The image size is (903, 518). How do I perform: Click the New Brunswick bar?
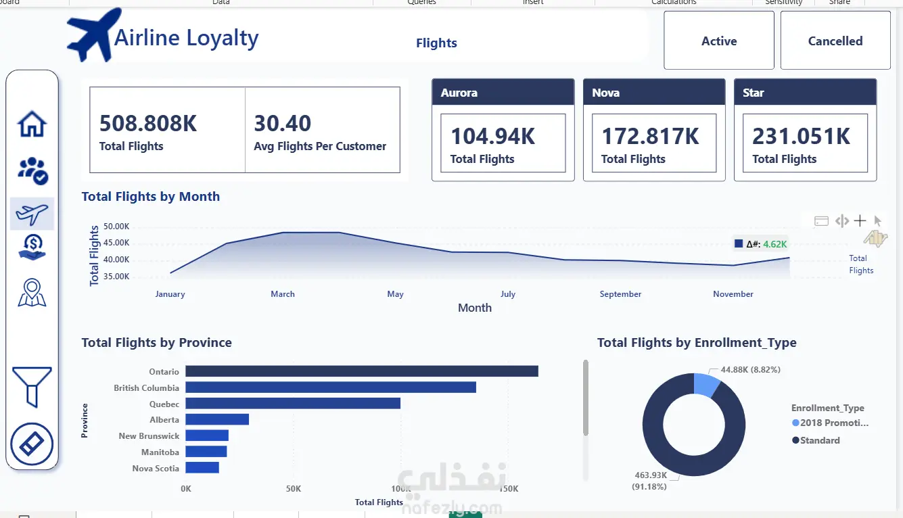click(207, 435)
